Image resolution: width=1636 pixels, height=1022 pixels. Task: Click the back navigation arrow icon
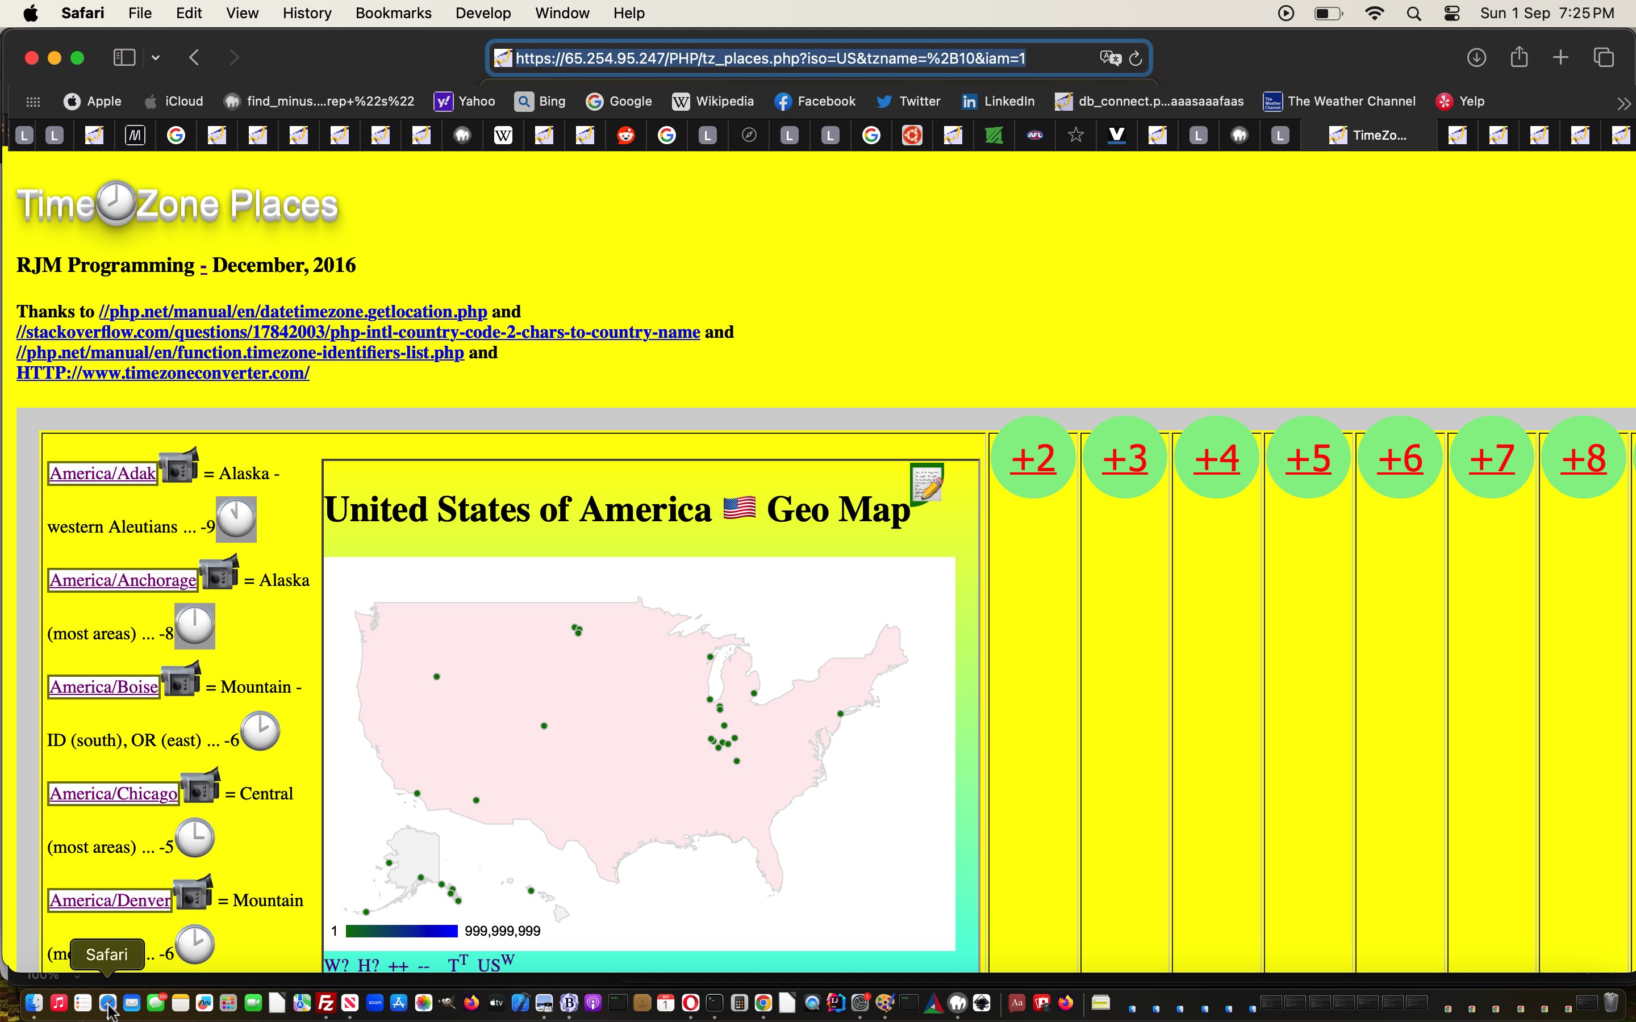click(193, 57)
